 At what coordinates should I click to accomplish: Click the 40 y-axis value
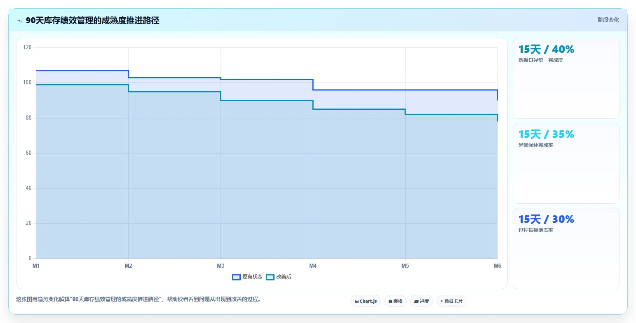29,188
